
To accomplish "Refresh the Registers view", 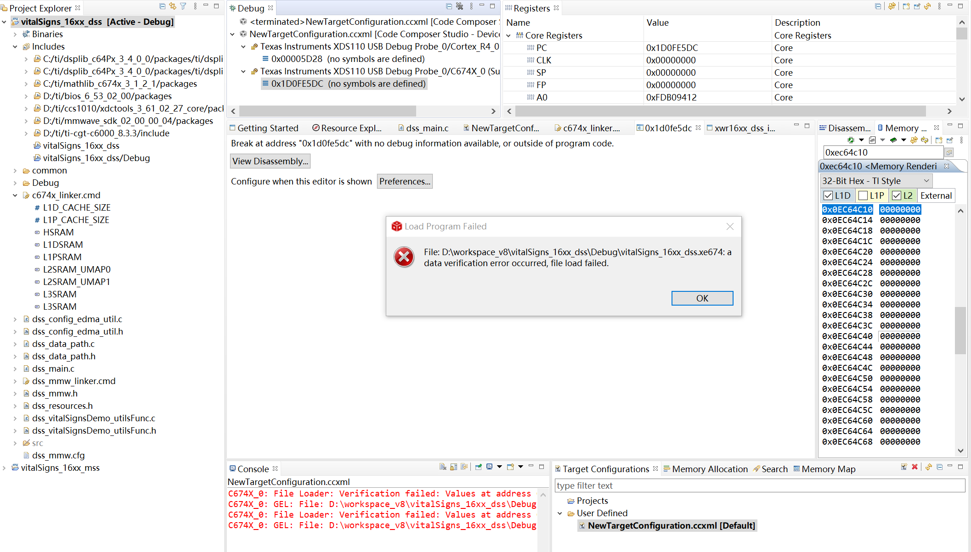I will [x=927, y=6].
